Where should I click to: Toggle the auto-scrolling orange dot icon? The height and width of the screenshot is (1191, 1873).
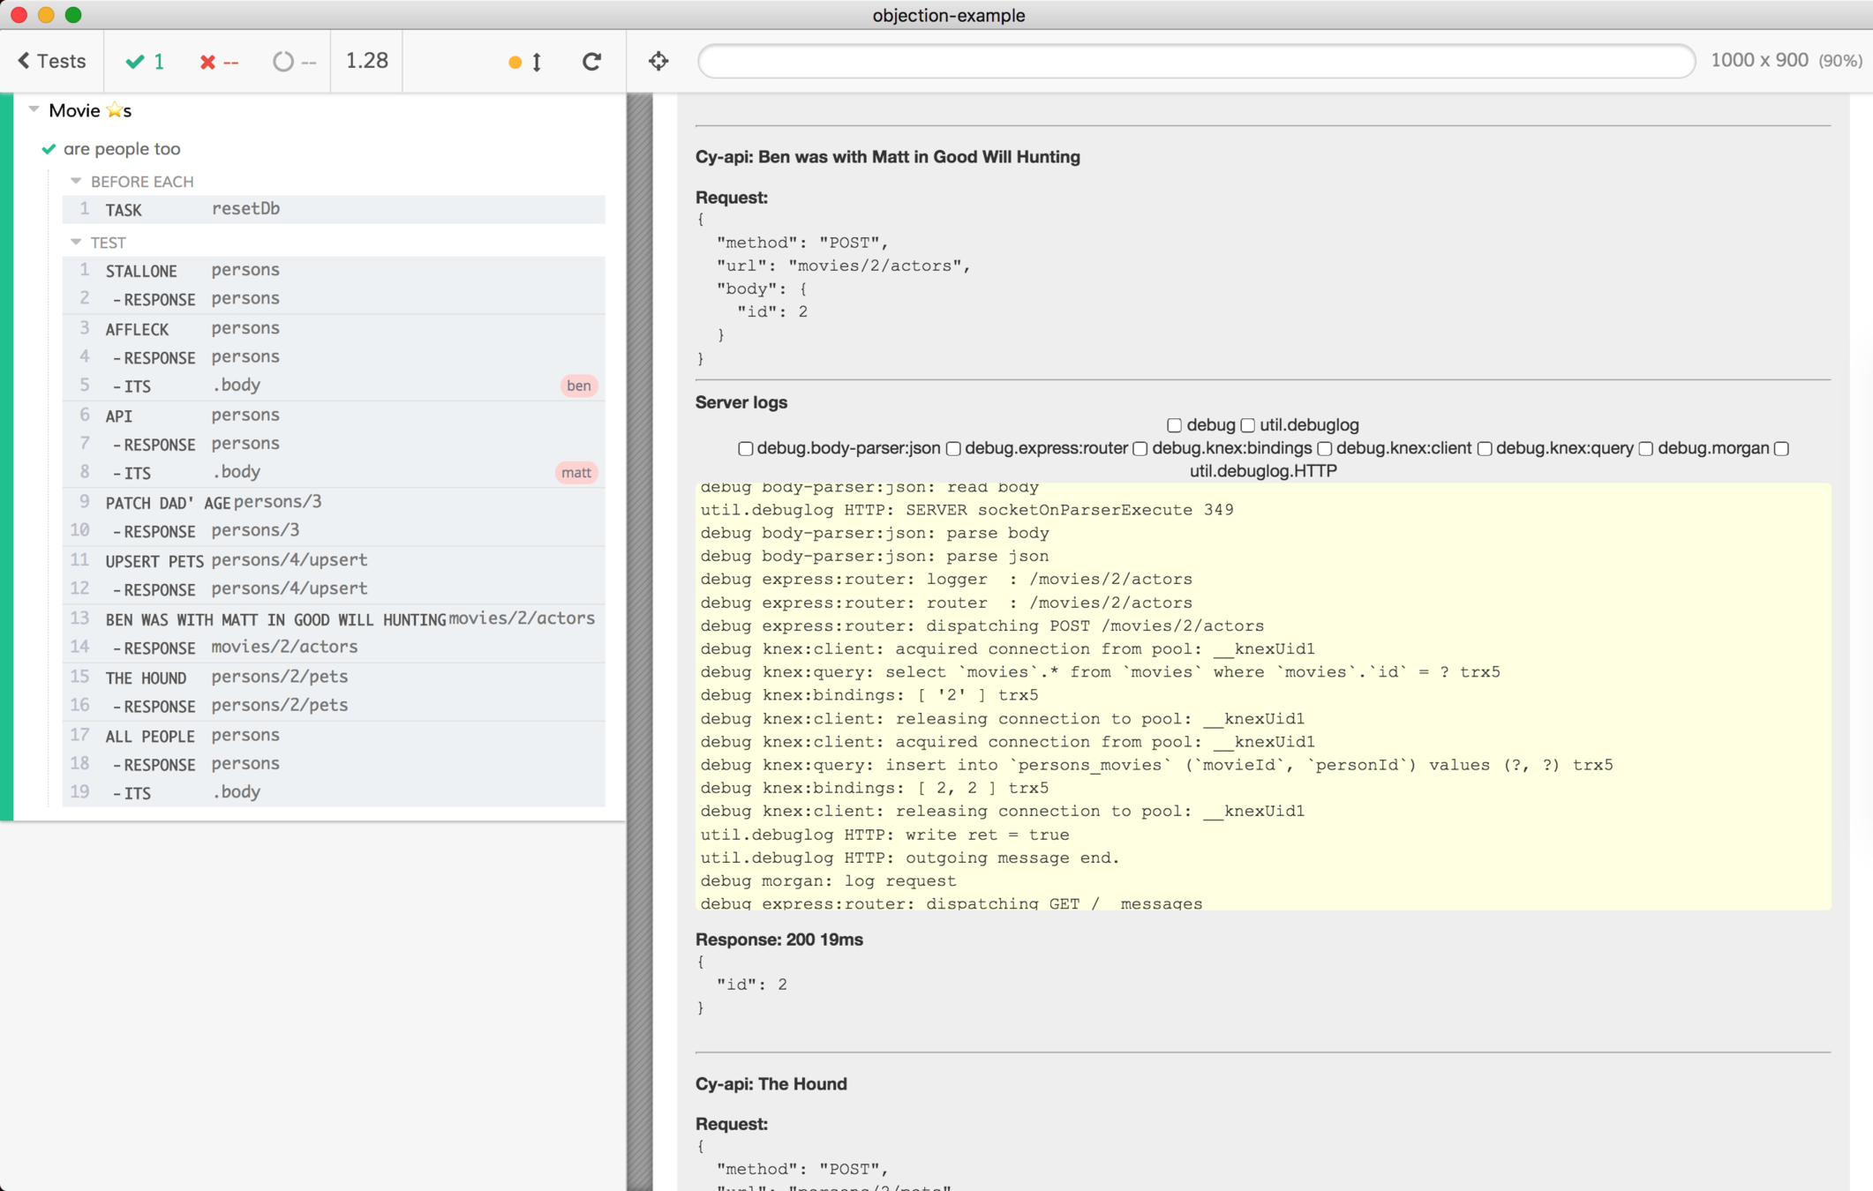click(515, 62)
